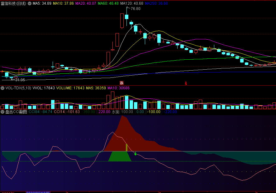Open the 盘古CCI副图 indicator dropdown icon
276x193 pixels.
pos(2,112)
